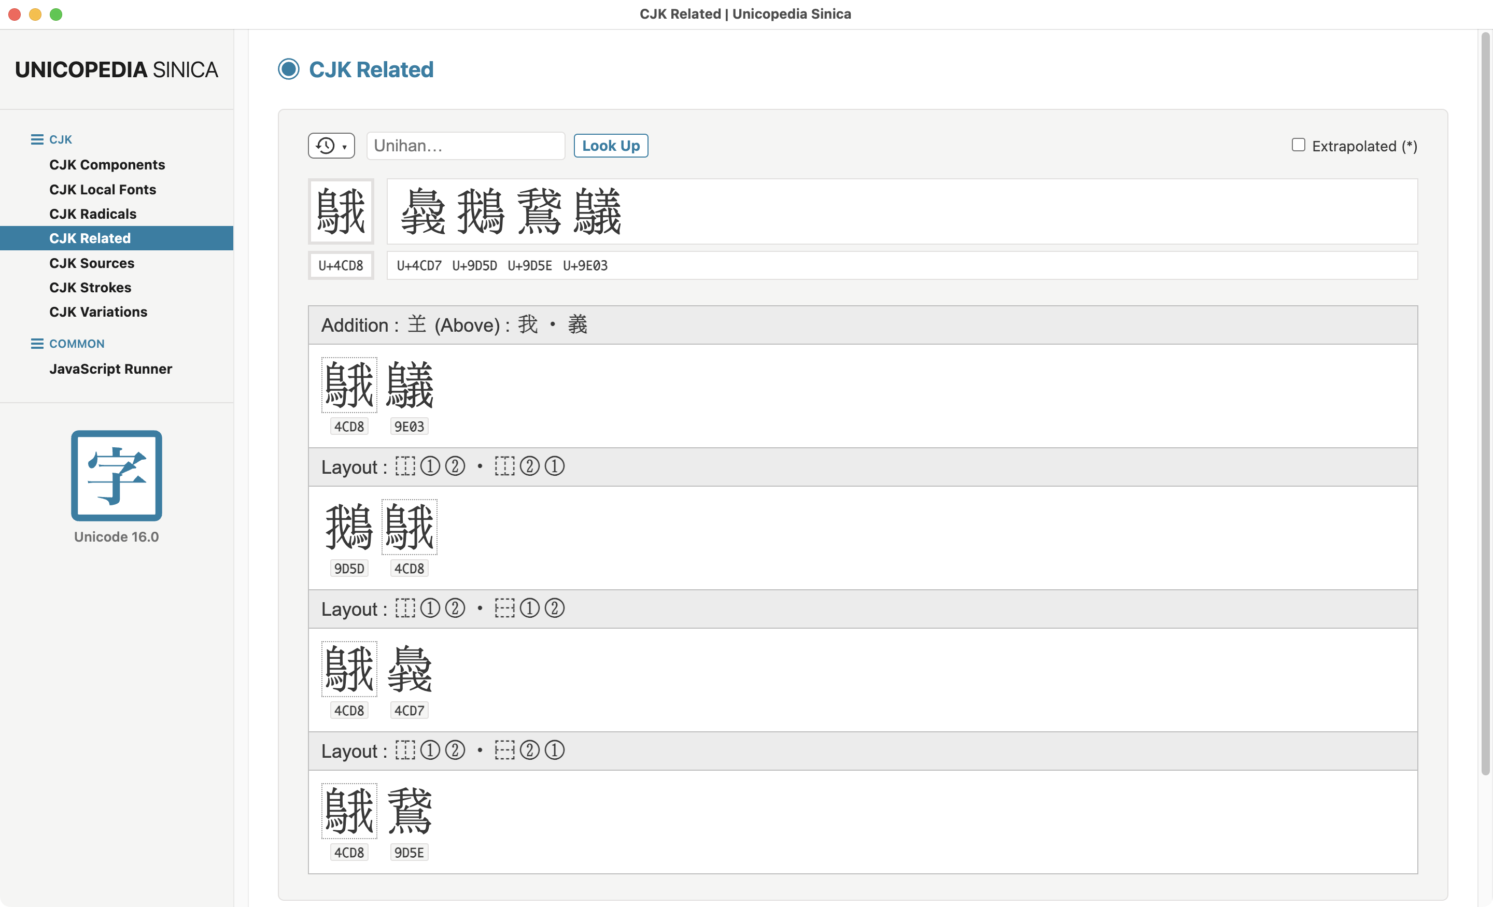1493x907 pixels.
Task: Click the Look Up button
Action: point(611,146)
